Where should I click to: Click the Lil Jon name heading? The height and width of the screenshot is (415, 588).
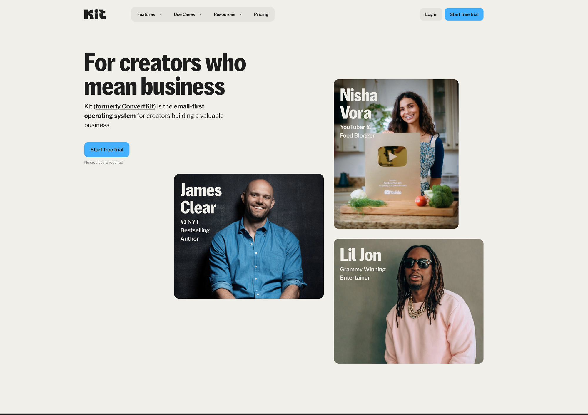click(360, 255)
